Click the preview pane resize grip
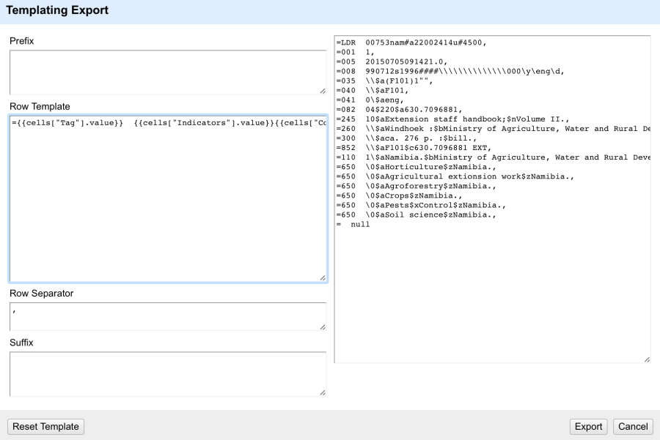Viewport: 660px width, 440px height. coord(645,359)
